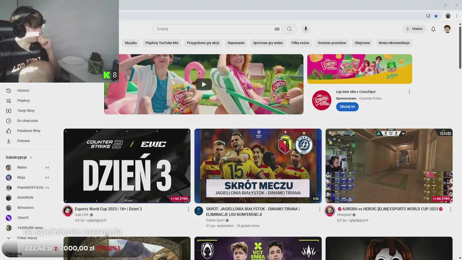Select the Sportowe gry wideo chip
Screen dimensions: 462x260
[x=268, y=43]
